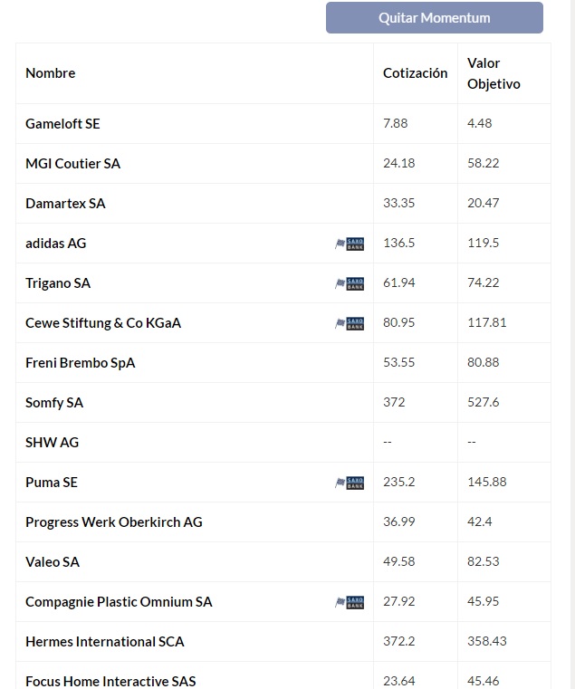
Task: Click the Freni Brembo SpA name
Action: pos(81,363)
